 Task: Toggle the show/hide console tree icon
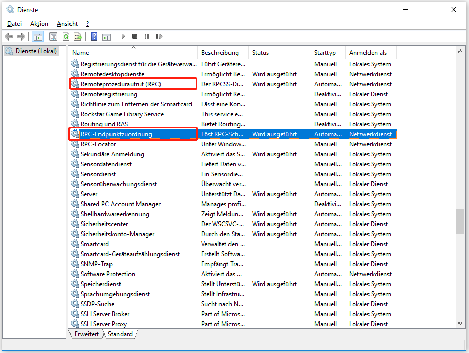38,36
